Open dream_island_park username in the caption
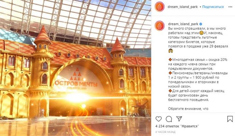The width and height of the screenshot is (235, 136). pyautogui.click(x=183, y=24)
